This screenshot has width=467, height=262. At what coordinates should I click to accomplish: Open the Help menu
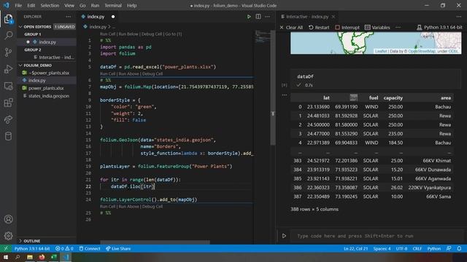(131, 5)
